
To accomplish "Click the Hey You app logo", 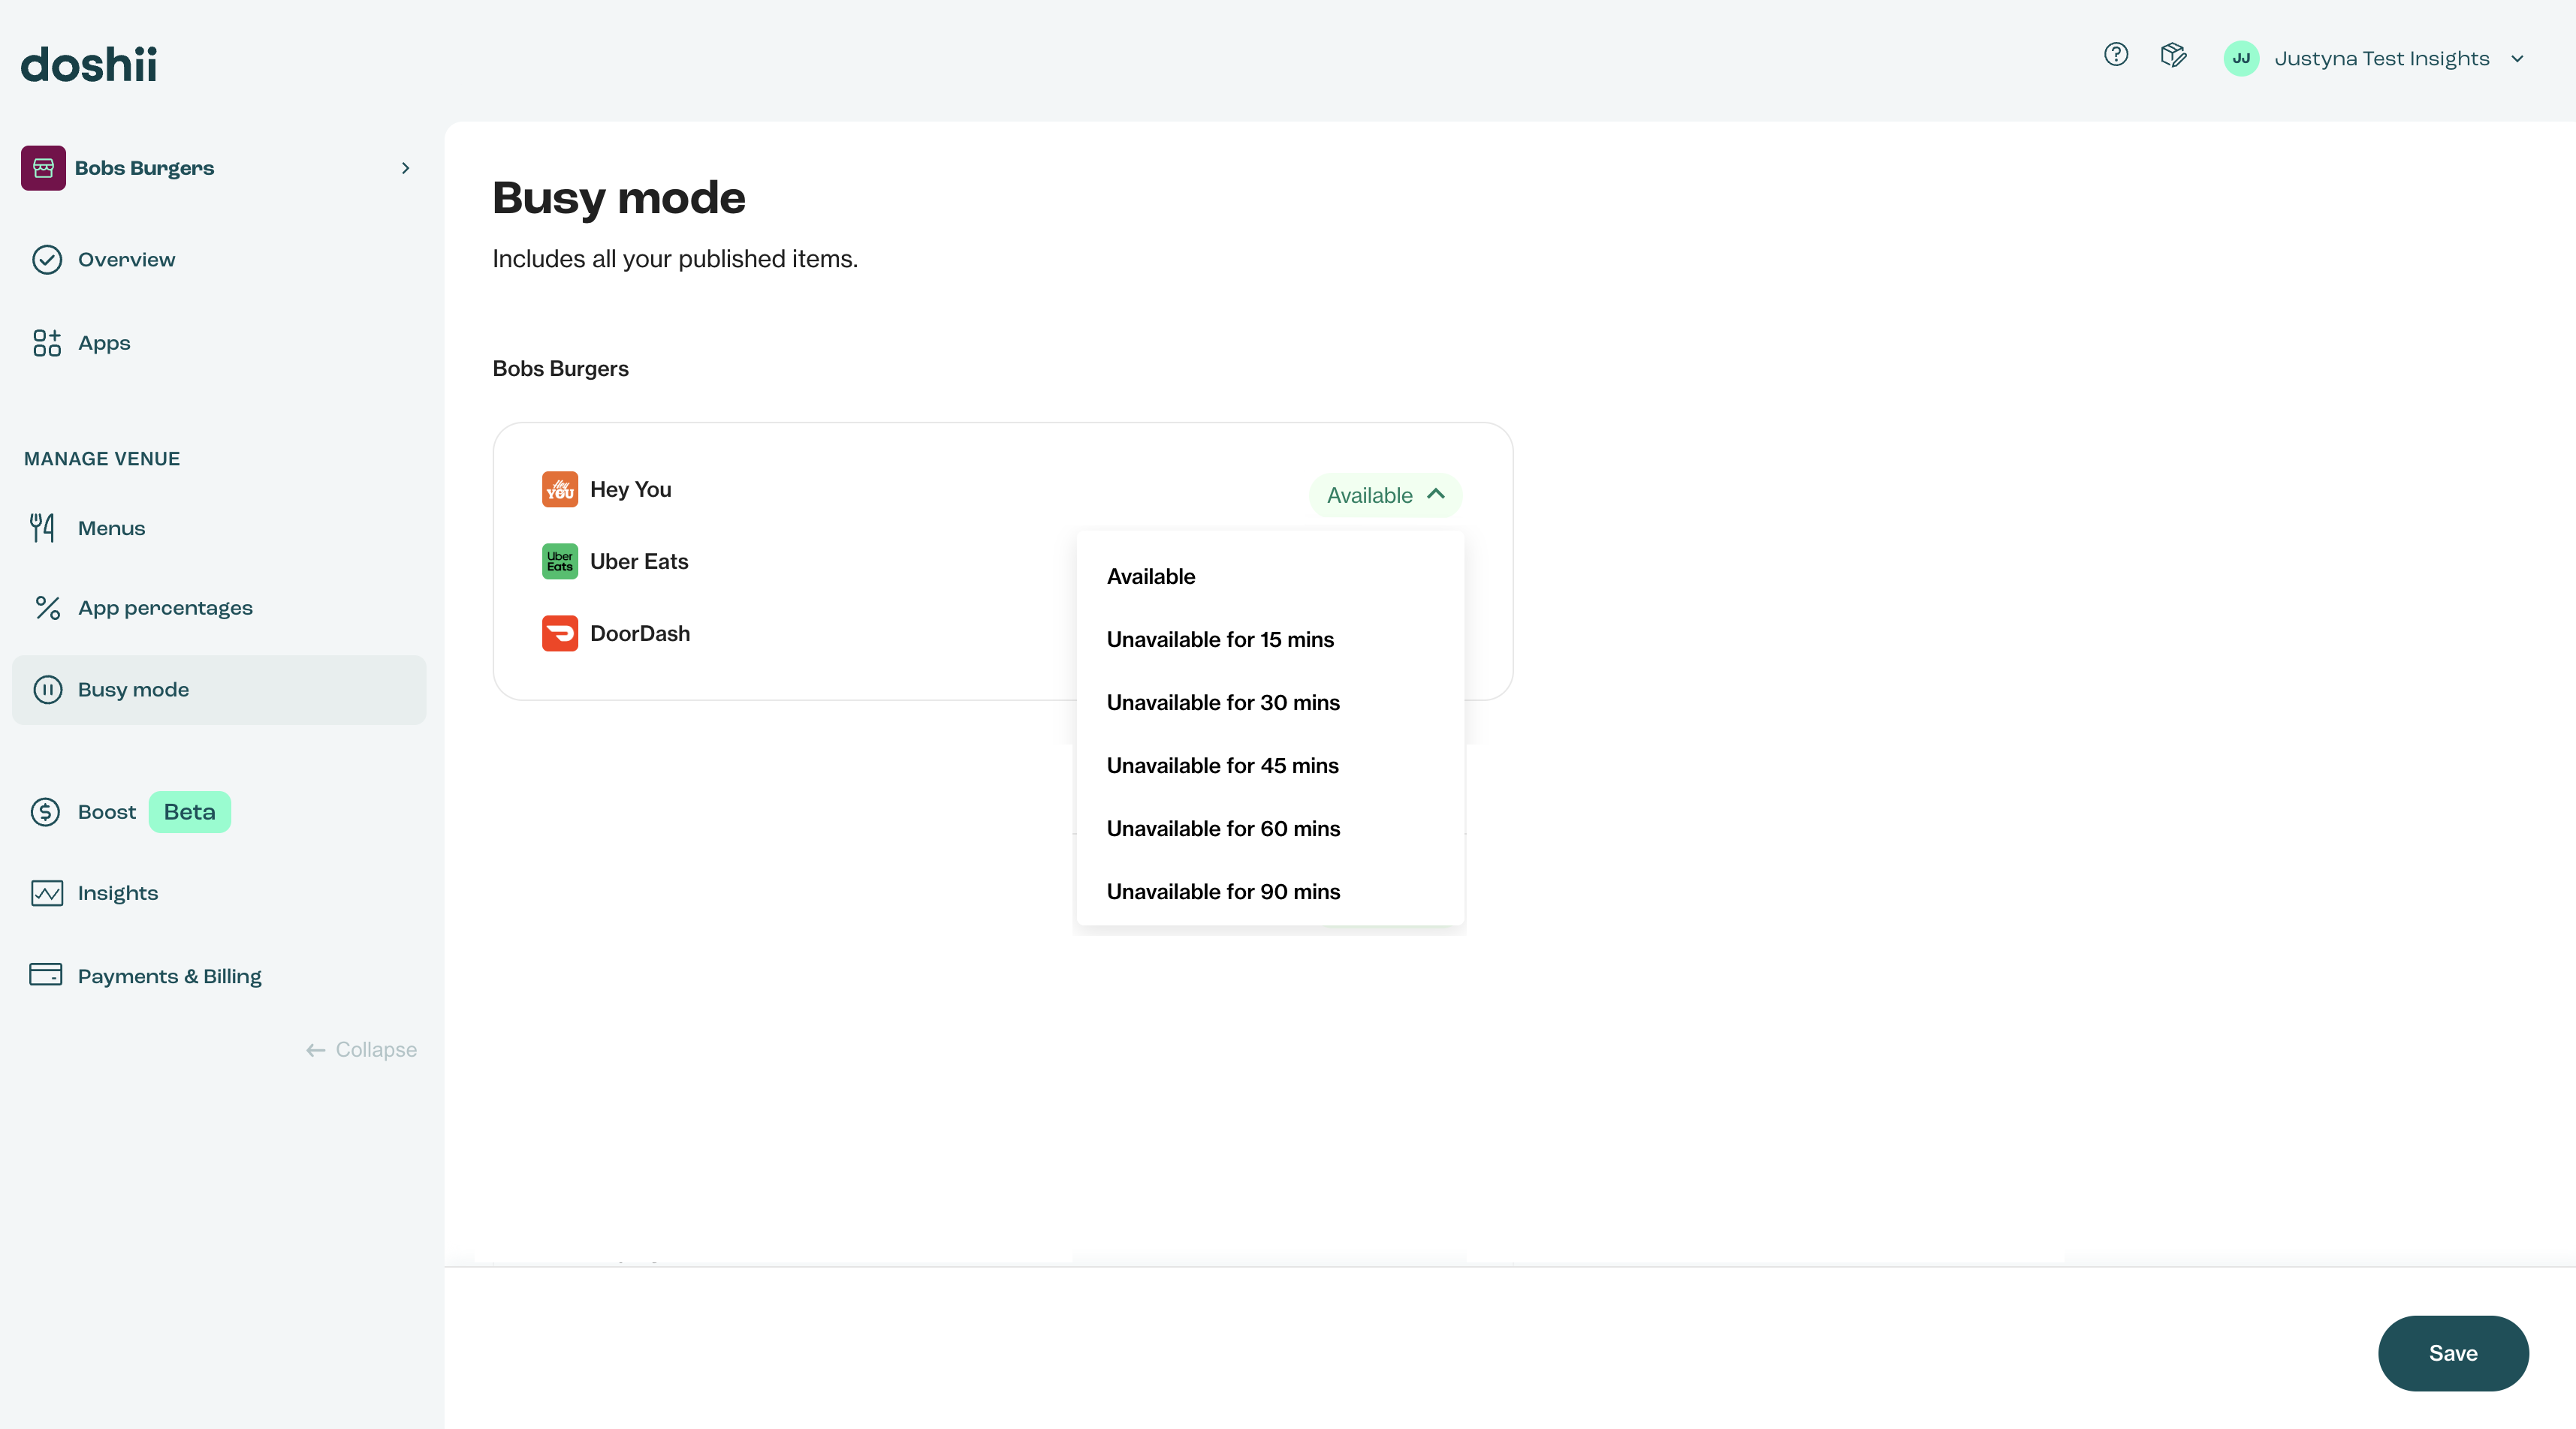I will click(560, 489).
